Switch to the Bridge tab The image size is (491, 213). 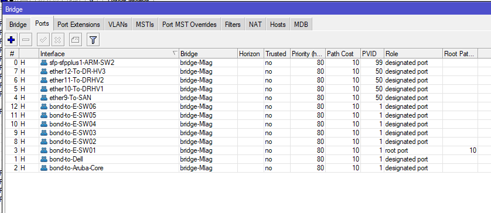tap(18, 25)
